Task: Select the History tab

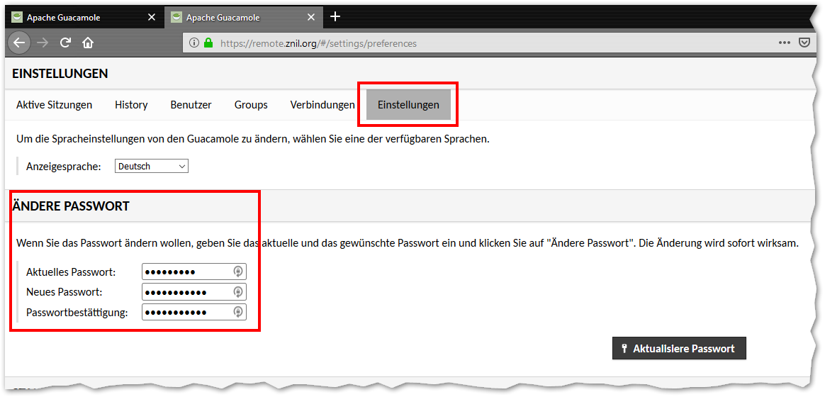Action: click(x=131, y=105)
